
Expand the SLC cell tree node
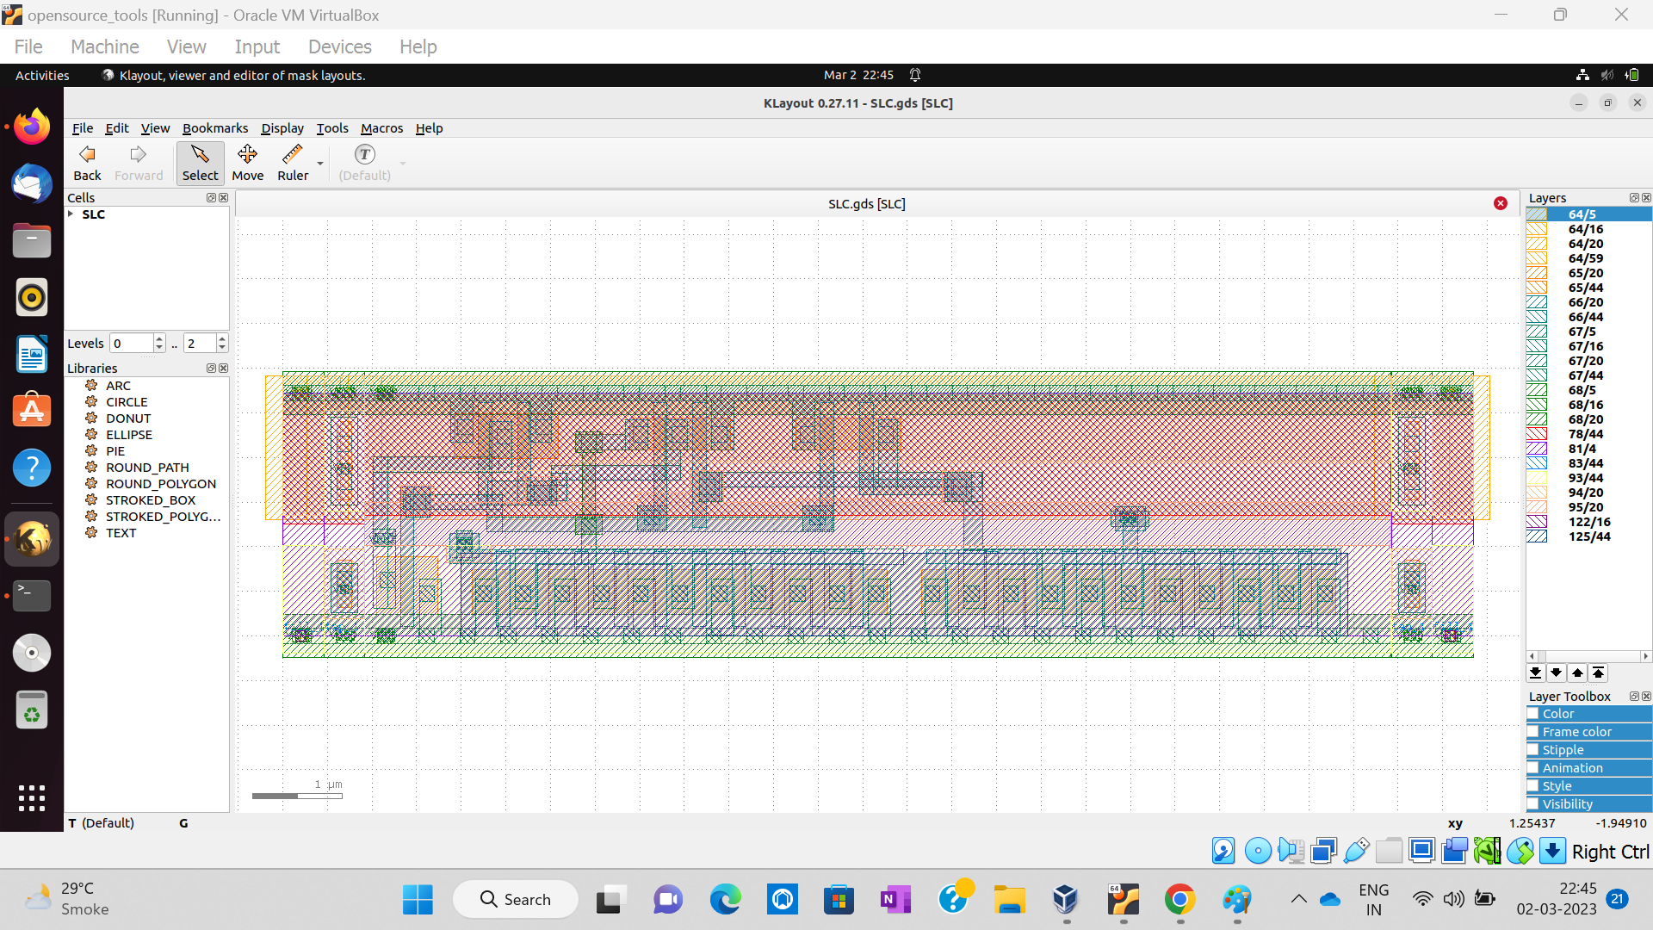[71, 214]
